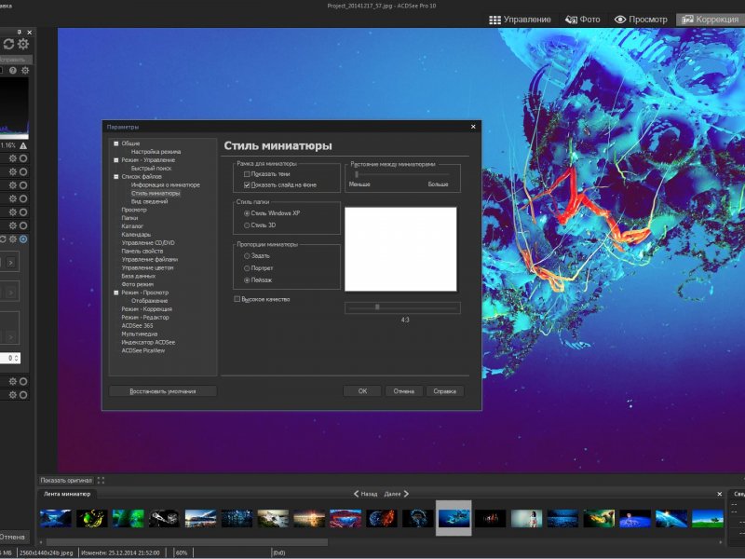Select База данных tree item
Image resolution: width=745 pixels, height=559 pixels.
click(x=138, y=276)
